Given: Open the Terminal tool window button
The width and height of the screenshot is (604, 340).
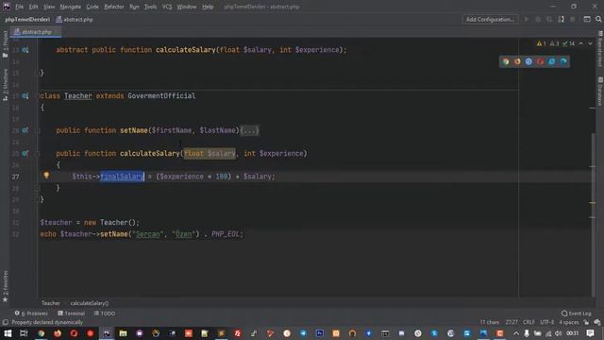Looking at the screenshot, I should coord(72,314).
